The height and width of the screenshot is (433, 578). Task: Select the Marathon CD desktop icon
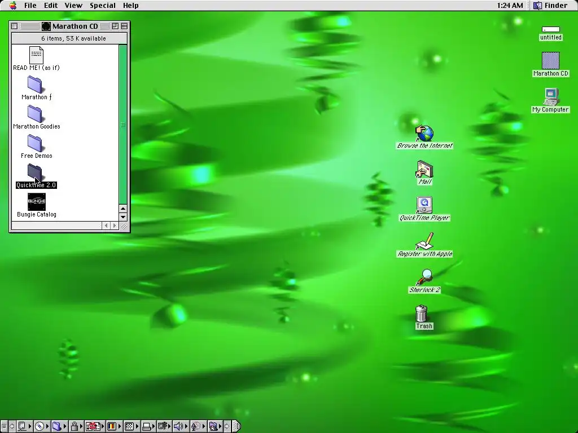[551, 60]
